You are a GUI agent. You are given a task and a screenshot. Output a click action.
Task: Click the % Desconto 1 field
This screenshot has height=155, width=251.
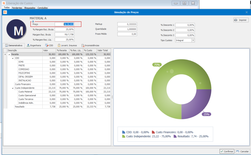click(x=185, y=25)
